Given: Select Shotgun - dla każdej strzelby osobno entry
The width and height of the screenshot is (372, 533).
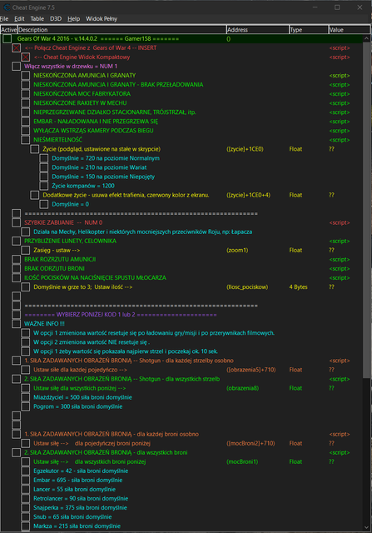Looking at the screenshot, I should (x=129, y=361).
